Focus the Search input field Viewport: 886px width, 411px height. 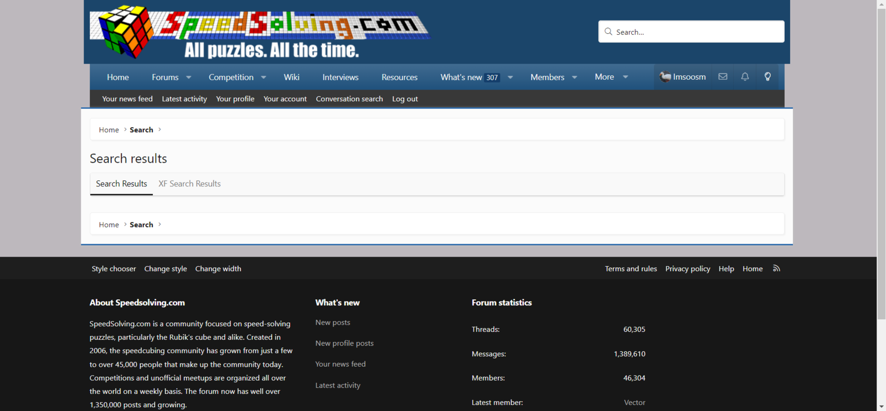pyautogui.click(x=691, y=32)
